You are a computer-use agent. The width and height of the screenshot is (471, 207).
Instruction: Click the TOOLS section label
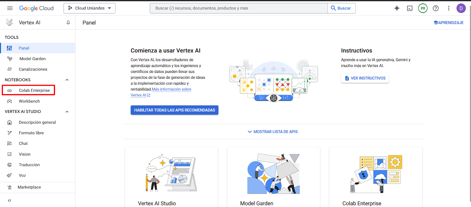pyautogui.click(x=12, y=37)
